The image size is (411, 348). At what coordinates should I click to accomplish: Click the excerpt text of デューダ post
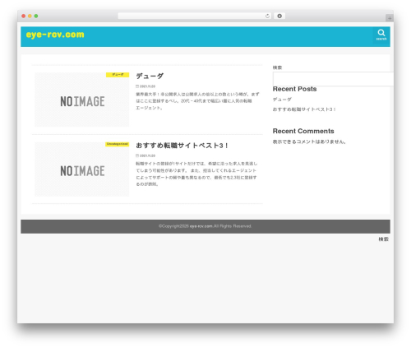[x=197, y=101]
